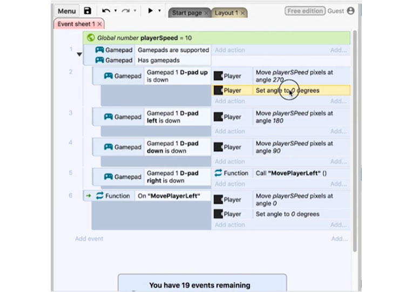The image size is (412, 292).
Task: Select Set angle to 0 degrees in event 6
Action: point(301,214)
